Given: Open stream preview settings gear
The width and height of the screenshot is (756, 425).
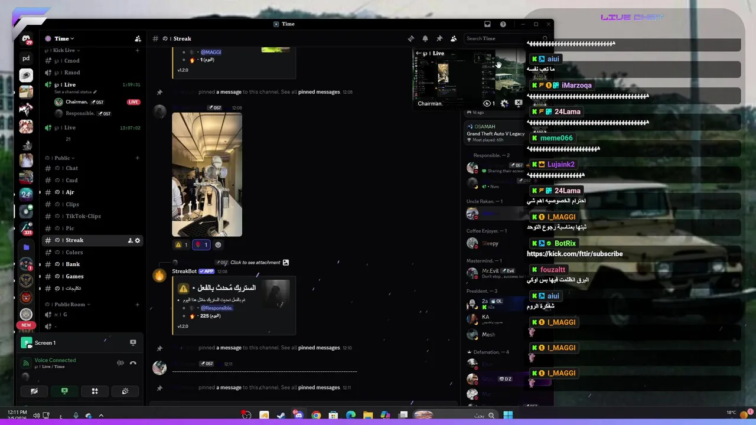Looking at the screenshot, I should point(504,103).
